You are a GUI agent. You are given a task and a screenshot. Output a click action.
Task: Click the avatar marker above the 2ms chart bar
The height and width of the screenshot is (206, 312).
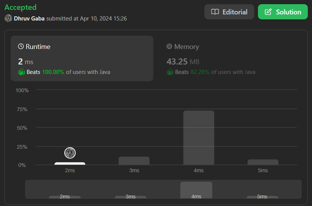[70, 153]
